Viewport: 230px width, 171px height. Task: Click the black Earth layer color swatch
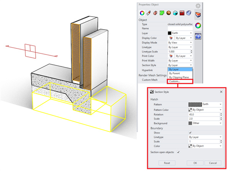(171, 33)
